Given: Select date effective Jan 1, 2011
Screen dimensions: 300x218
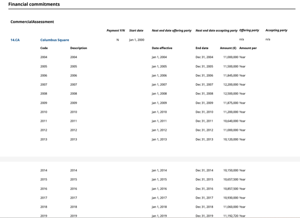Looking at the screenshot, I should pyautogui.click(x=159, y=121).
